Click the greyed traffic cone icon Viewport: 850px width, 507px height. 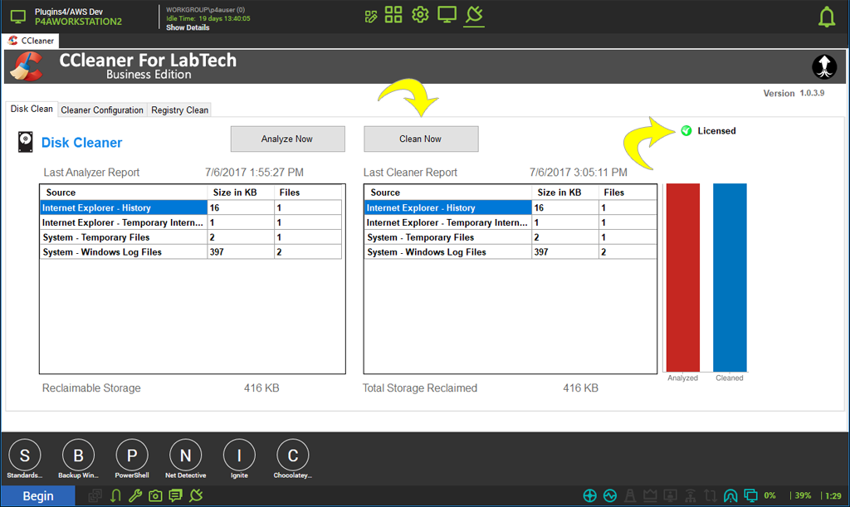tap(630, 495)
